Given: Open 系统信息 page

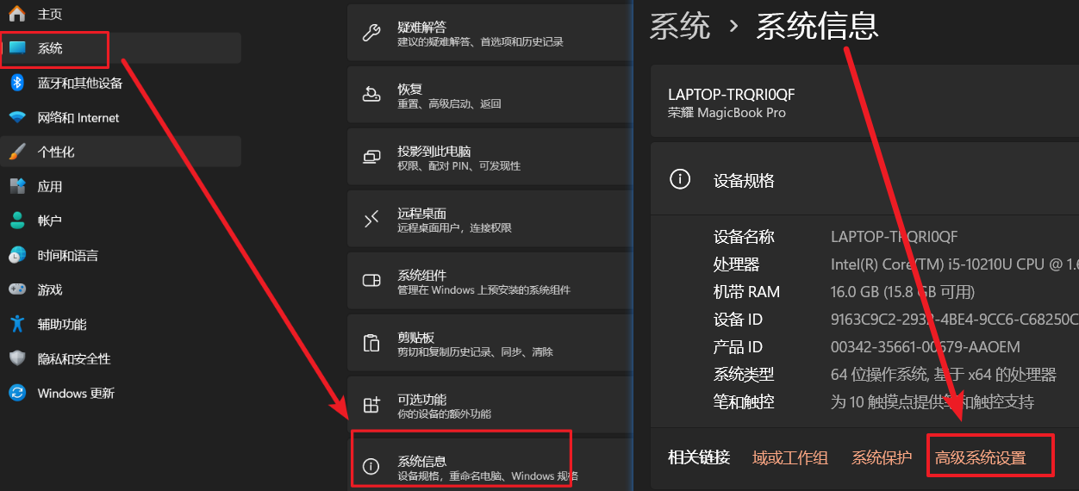Looking at the screenshot, I should (x=490, y=466).
